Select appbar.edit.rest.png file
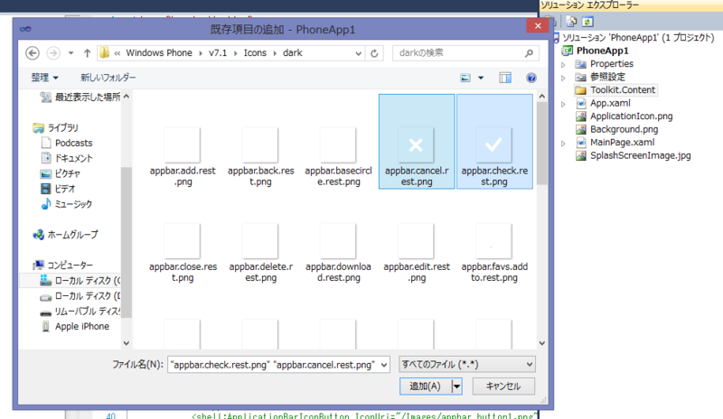Image resolution: width=723 pixels, height=419 pixels. (417, 253)
